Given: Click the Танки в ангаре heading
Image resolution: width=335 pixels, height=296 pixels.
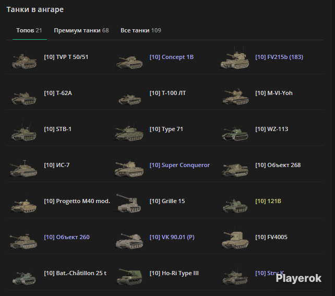Looking at the screenshot, I should click(35, 9).
